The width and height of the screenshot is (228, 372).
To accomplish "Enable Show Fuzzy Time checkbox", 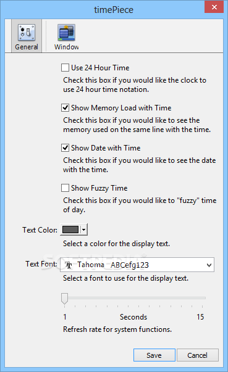I will (x=65, y=188).
